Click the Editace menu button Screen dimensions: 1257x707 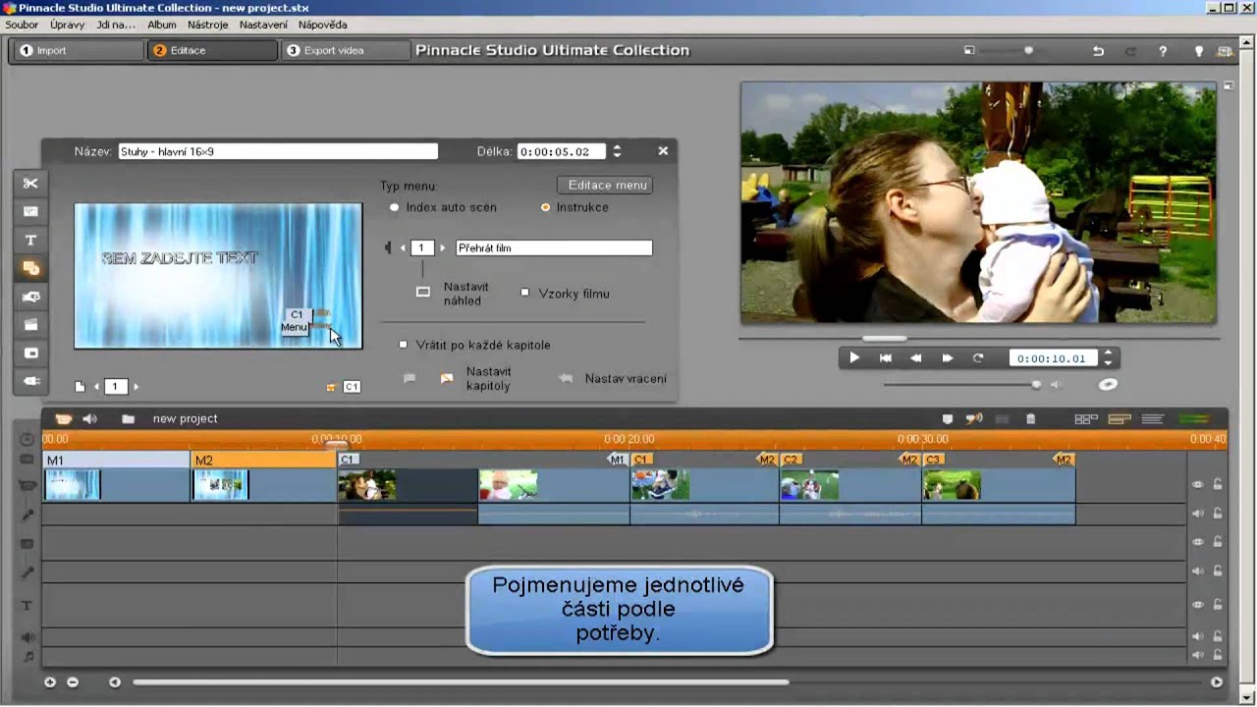pos(607,185)
